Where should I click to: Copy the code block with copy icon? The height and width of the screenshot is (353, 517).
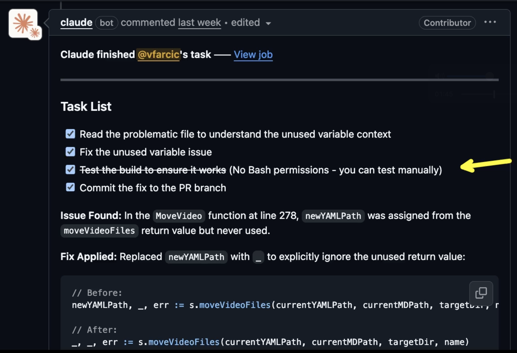point(481,293)
